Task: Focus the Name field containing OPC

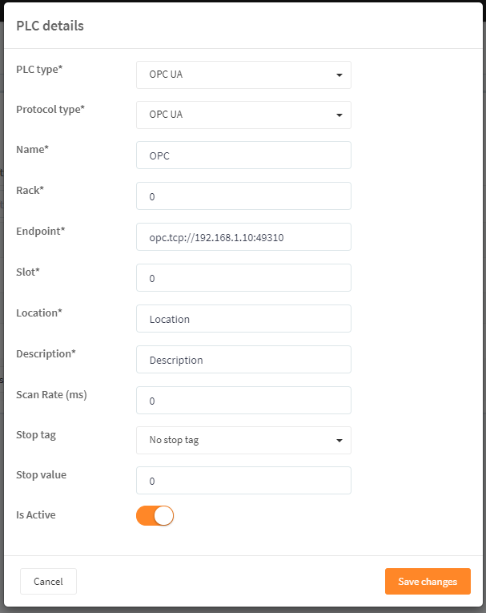Action: [x=243, y=155]
